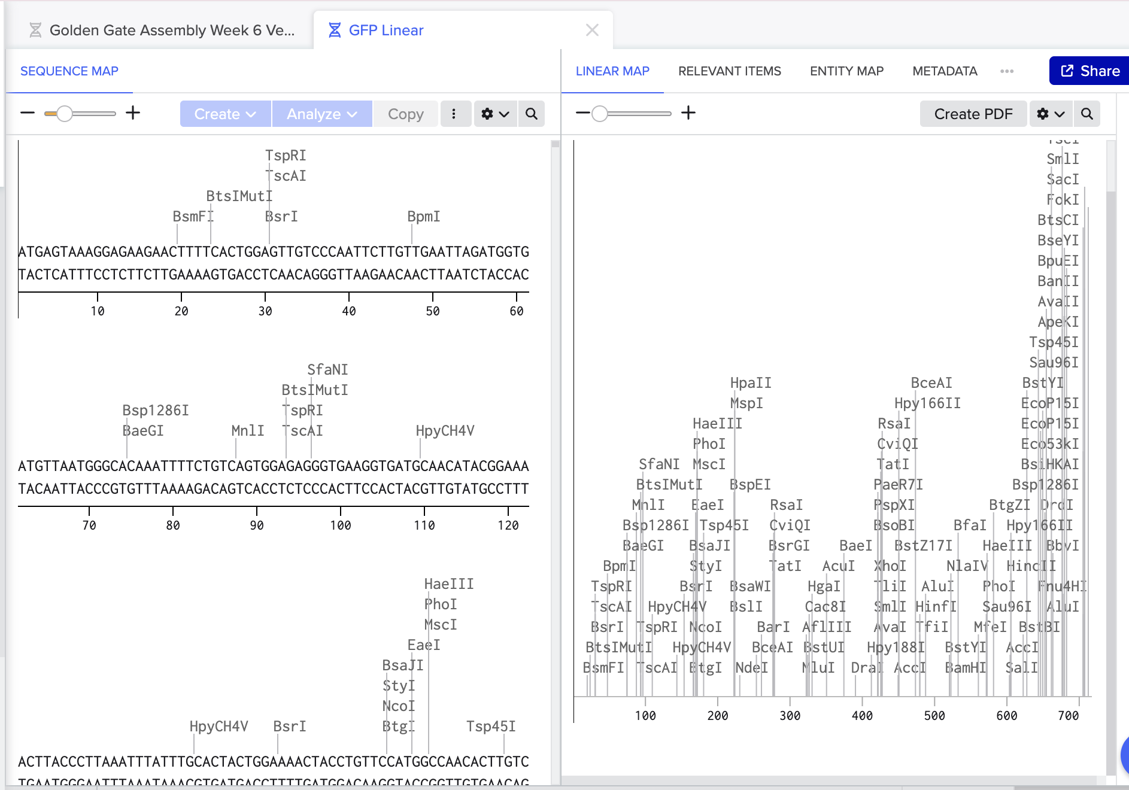Select BspEI enzyme label in linear map

coord(750,485)
